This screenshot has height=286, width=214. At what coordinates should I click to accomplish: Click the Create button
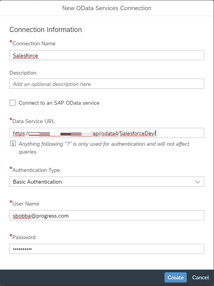[175, 277]
